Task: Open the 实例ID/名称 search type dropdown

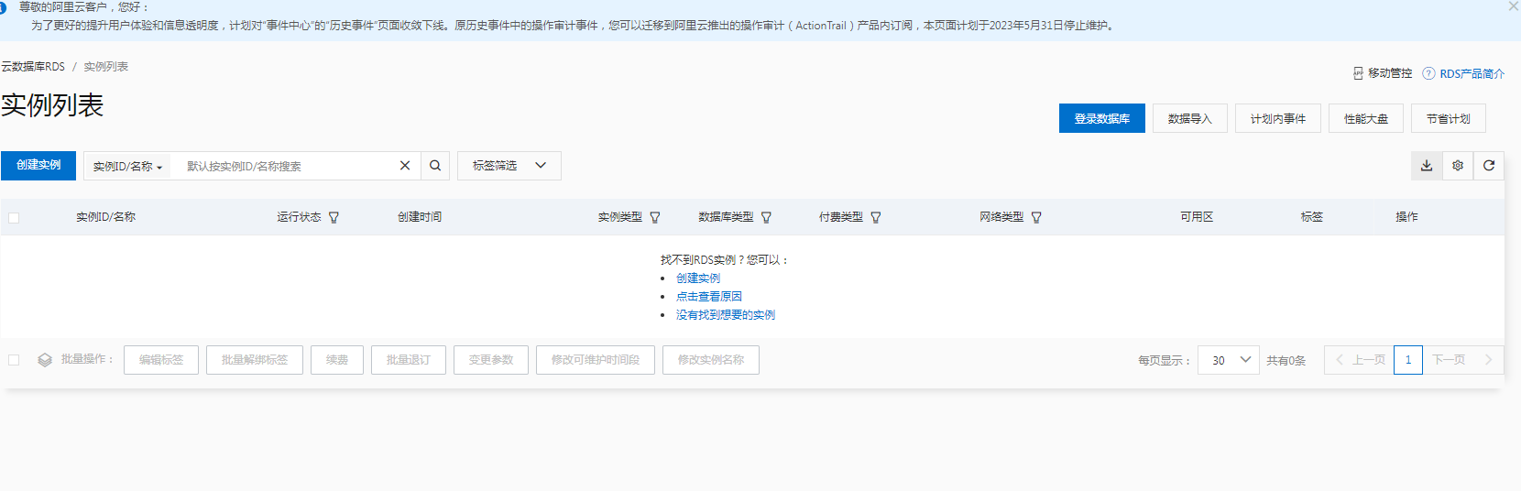Action: pos(127,167)
